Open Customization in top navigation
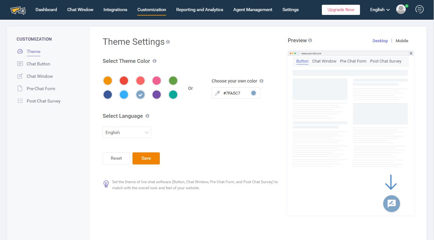 [x=152, y=10]
